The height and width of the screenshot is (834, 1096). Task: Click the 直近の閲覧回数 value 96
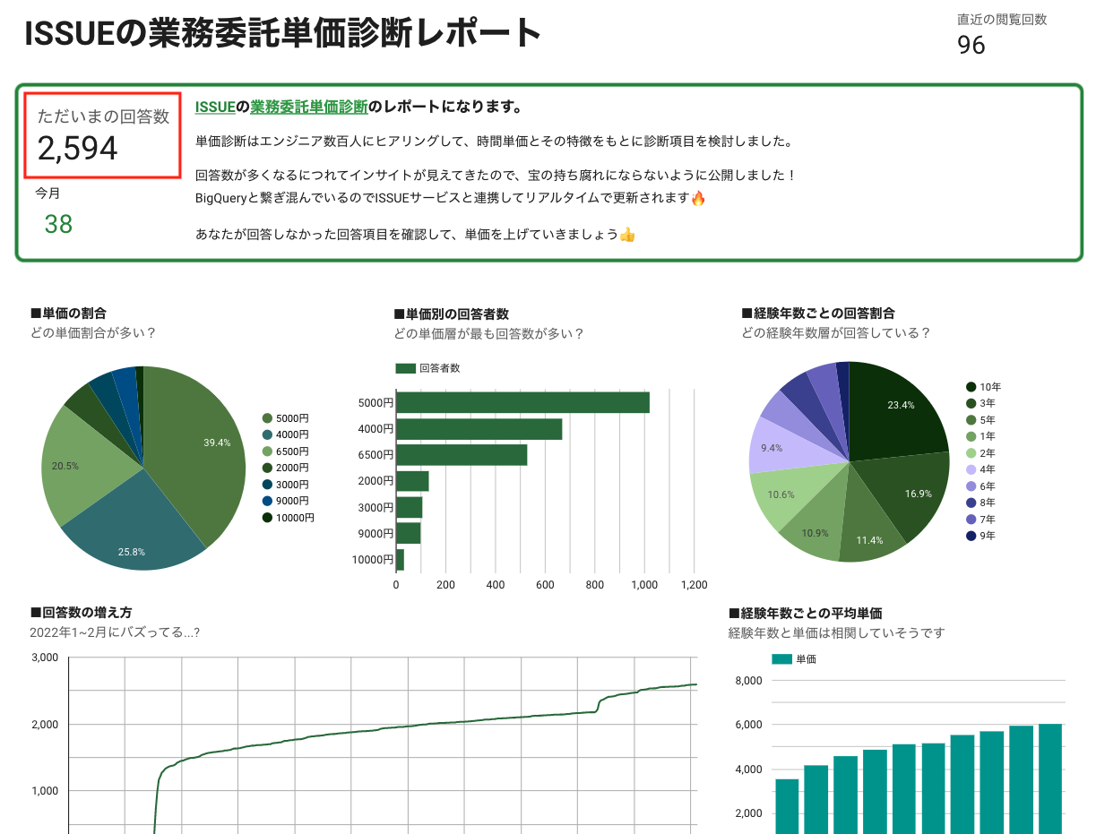coord(971,45)
